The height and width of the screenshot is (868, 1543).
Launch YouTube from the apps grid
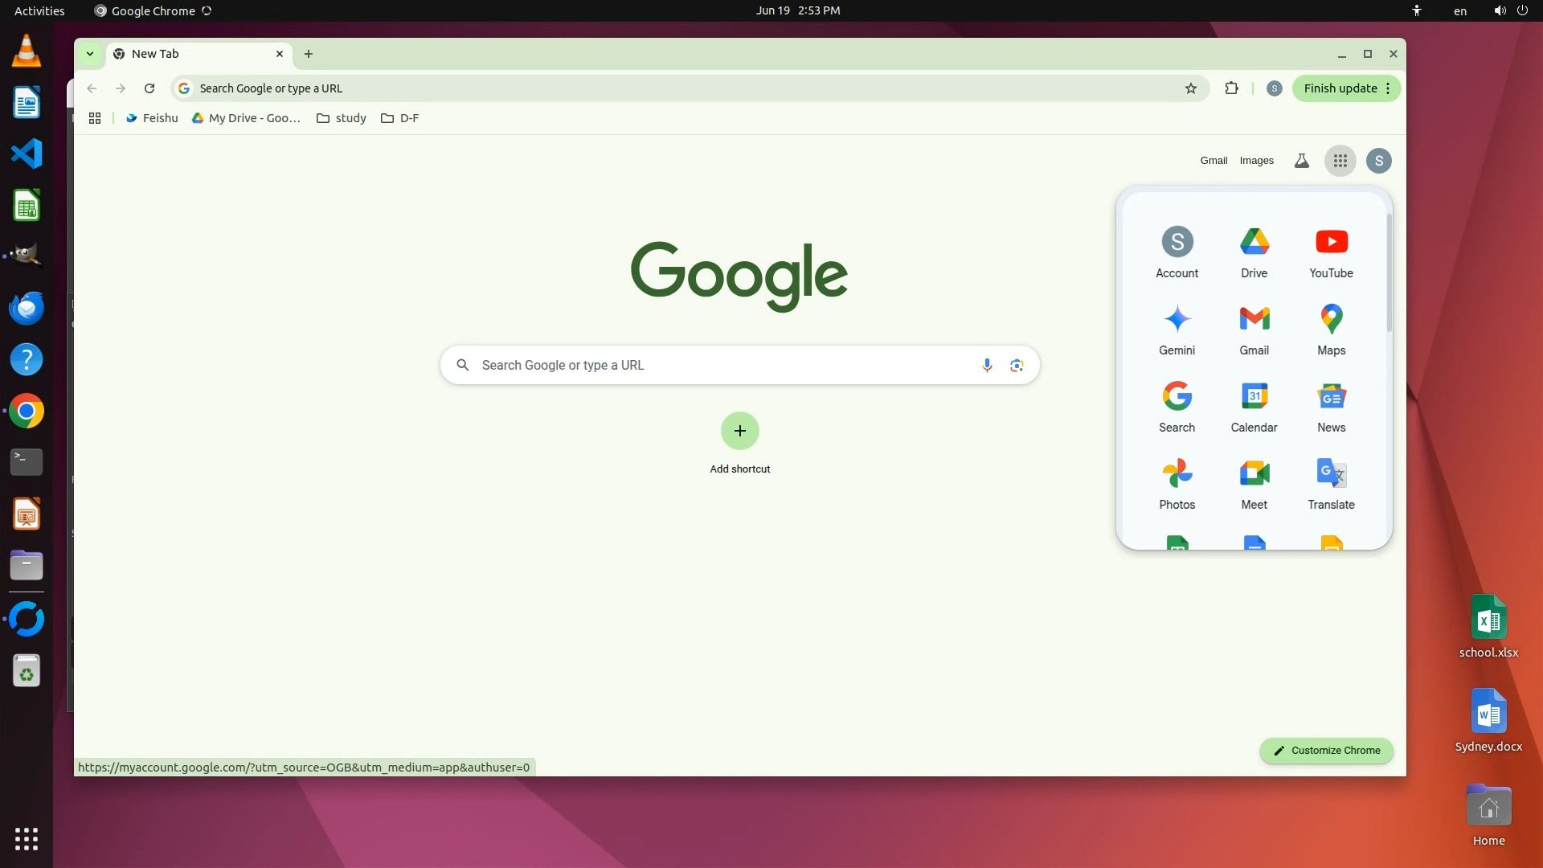1331,252
